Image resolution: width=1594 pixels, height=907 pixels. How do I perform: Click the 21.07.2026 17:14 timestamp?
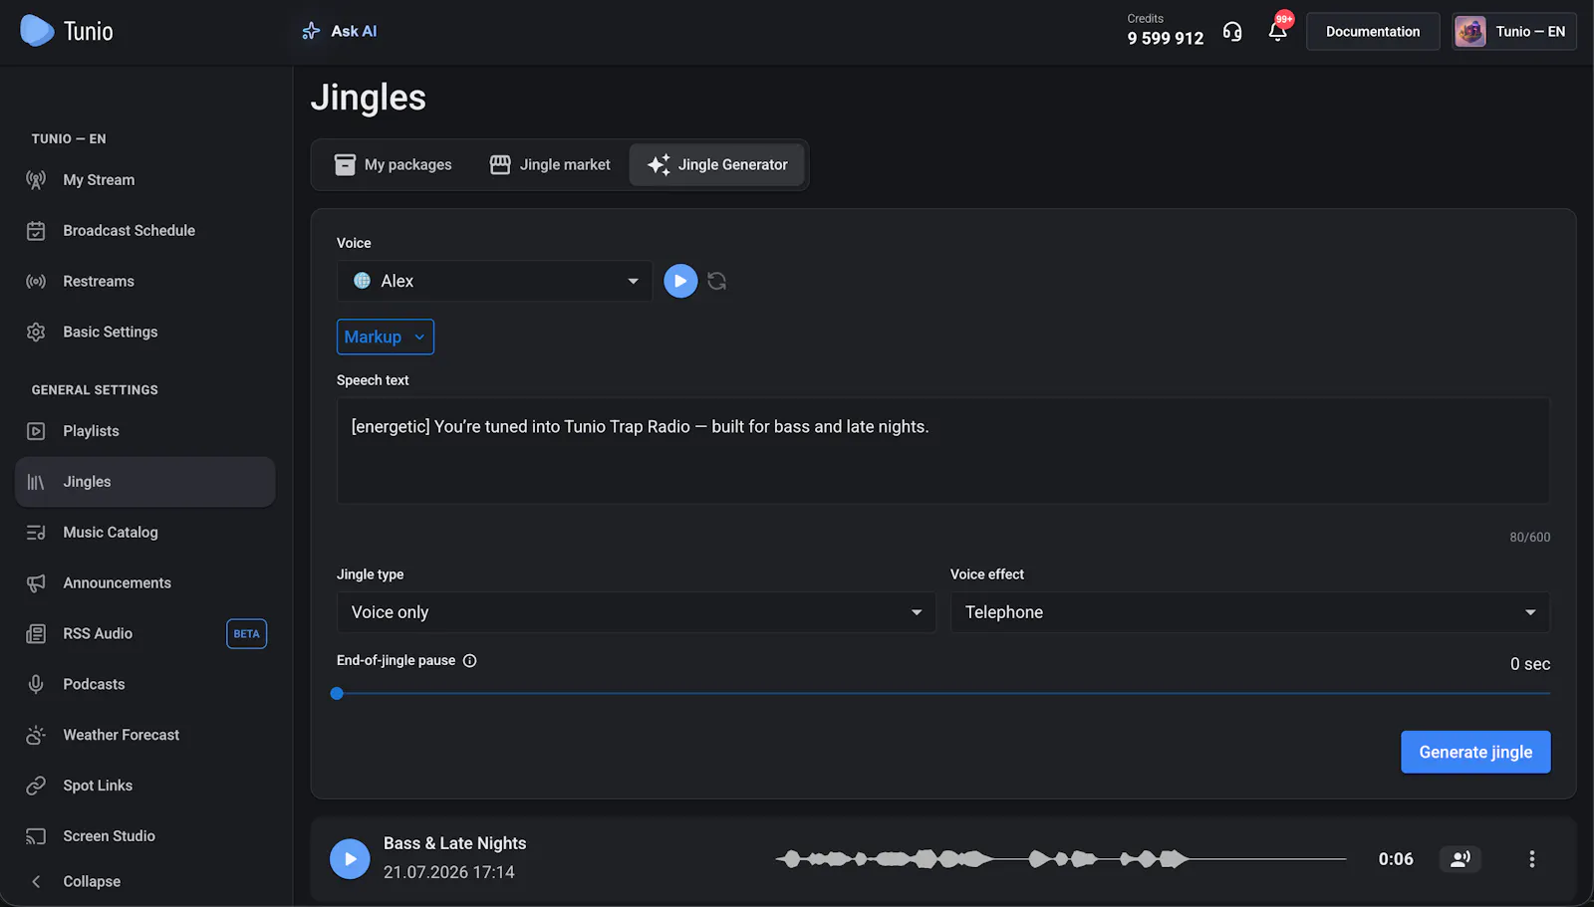[448, 873]
